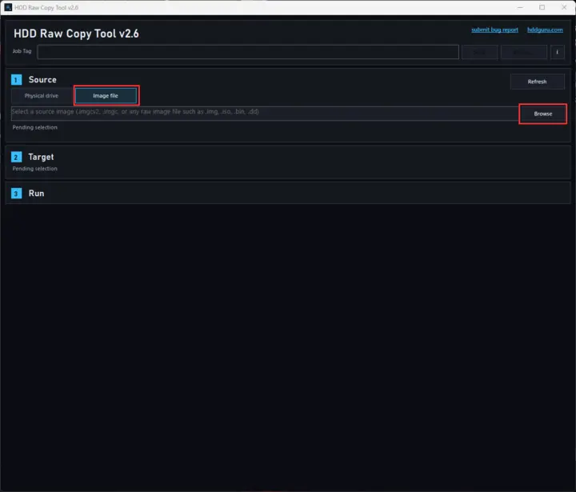Click the Job Tag label

[x=22, y=51]
